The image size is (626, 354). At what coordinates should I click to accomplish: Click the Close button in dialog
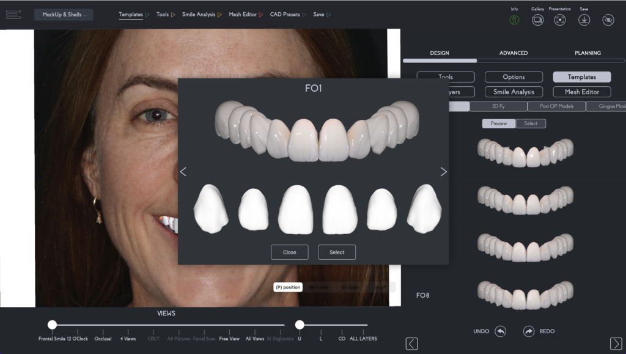[x=290, y=253]
